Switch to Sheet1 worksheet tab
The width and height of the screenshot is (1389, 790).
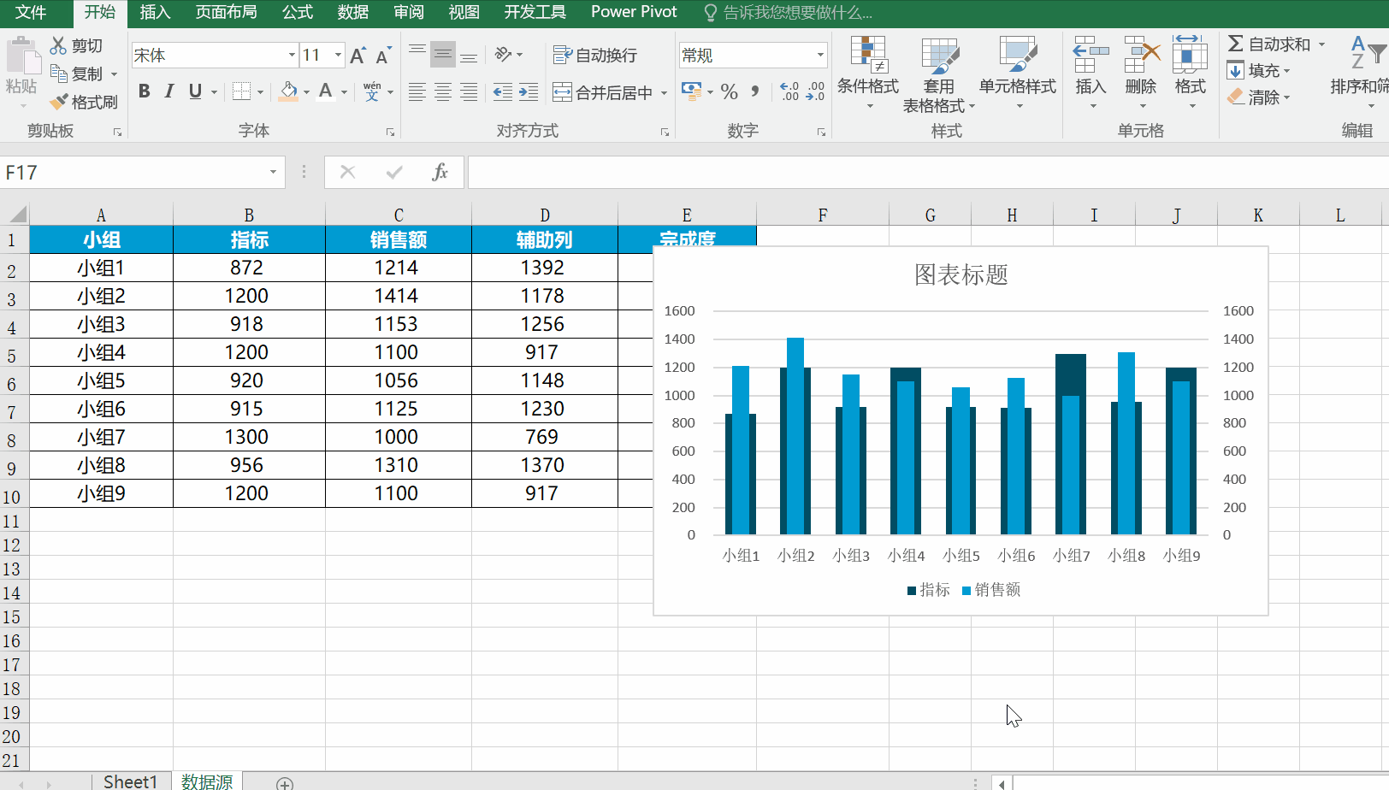pyautogui.click(x=130, y=781)
